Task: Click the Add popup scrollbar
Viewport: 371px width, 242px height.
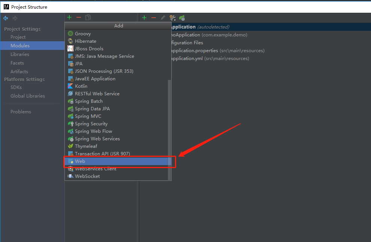Action: [x=169, y=130]
